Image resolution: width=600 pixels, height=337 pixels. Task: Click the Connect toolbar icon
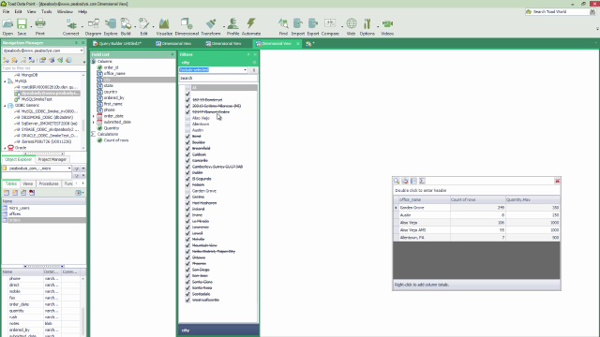[71, 27]
